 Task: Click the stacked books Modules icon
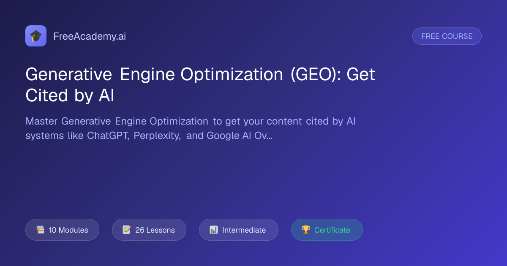point(40,230)
